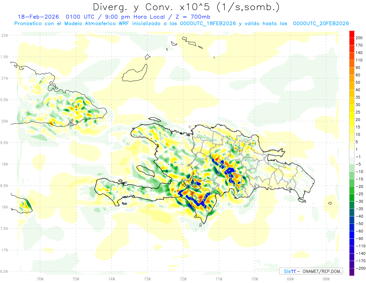Screen dimensions: 366x283
Task: Click the white swatch between 1 and -1
Action: (352, 153)
